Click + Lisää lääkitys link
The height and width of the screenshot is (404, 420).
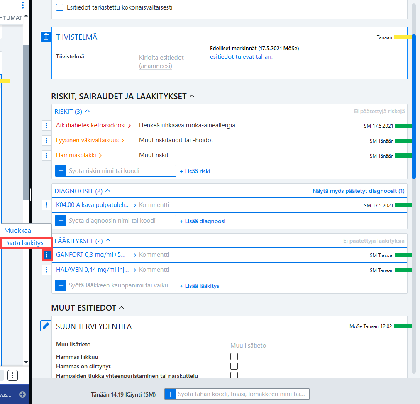(200, 286)
